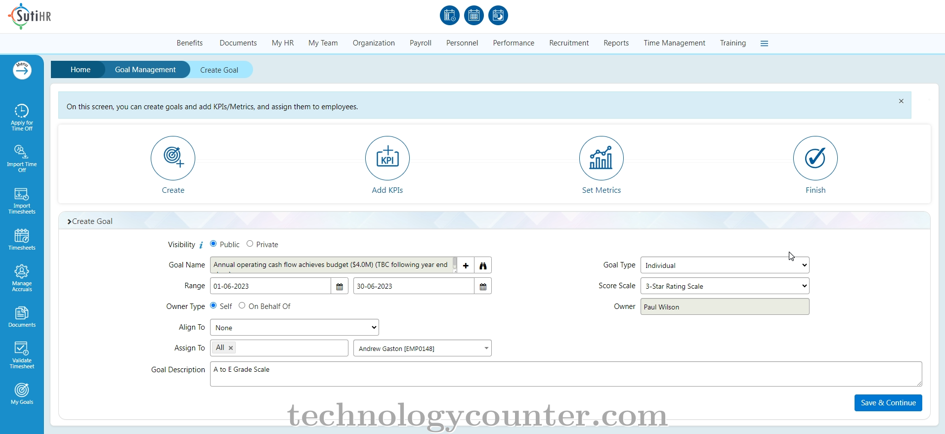
Task: Open the third calendar icon in header
Action: tap(498, 15)
